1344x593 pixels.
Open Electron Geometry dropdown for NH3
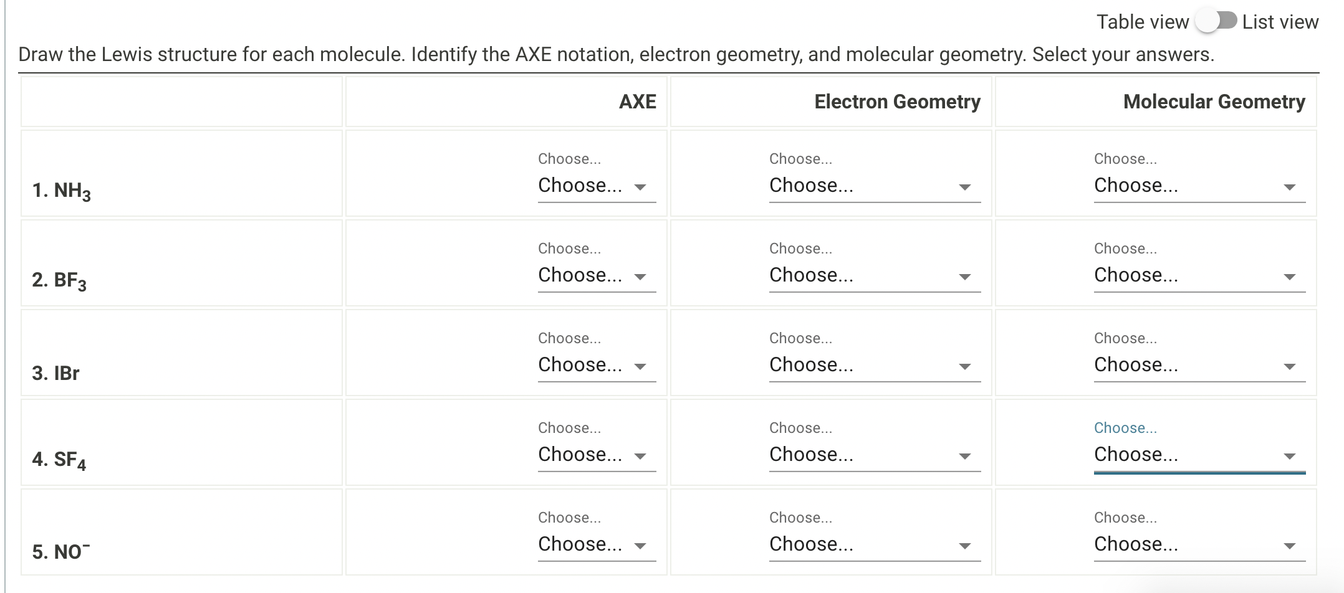(x=874, y=186)
